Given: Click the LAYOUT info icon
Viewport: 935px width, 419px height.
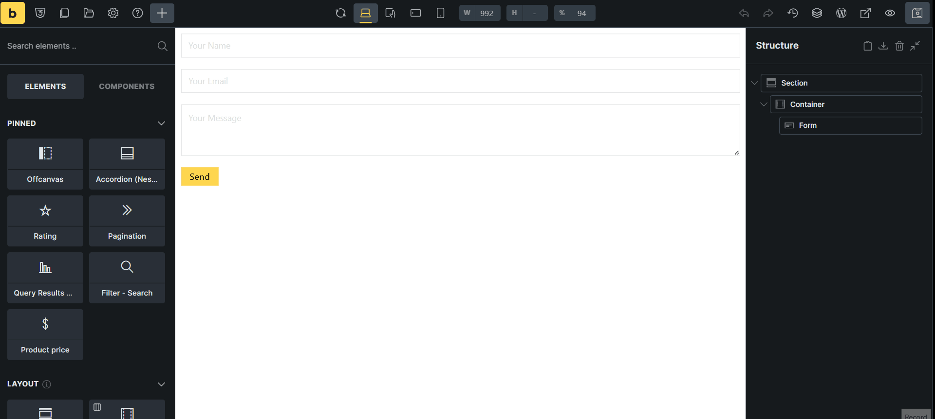Looking at the screenshot, I should click(x=47, y=384).
